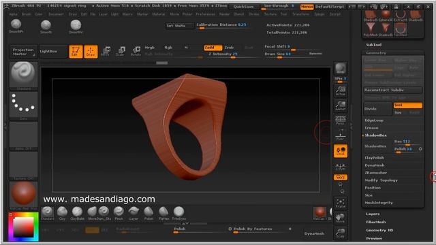This screenshot has height=245, width=436.
Task: Toggle Zadd sculpt mode
Action: (x=213, y=48)
